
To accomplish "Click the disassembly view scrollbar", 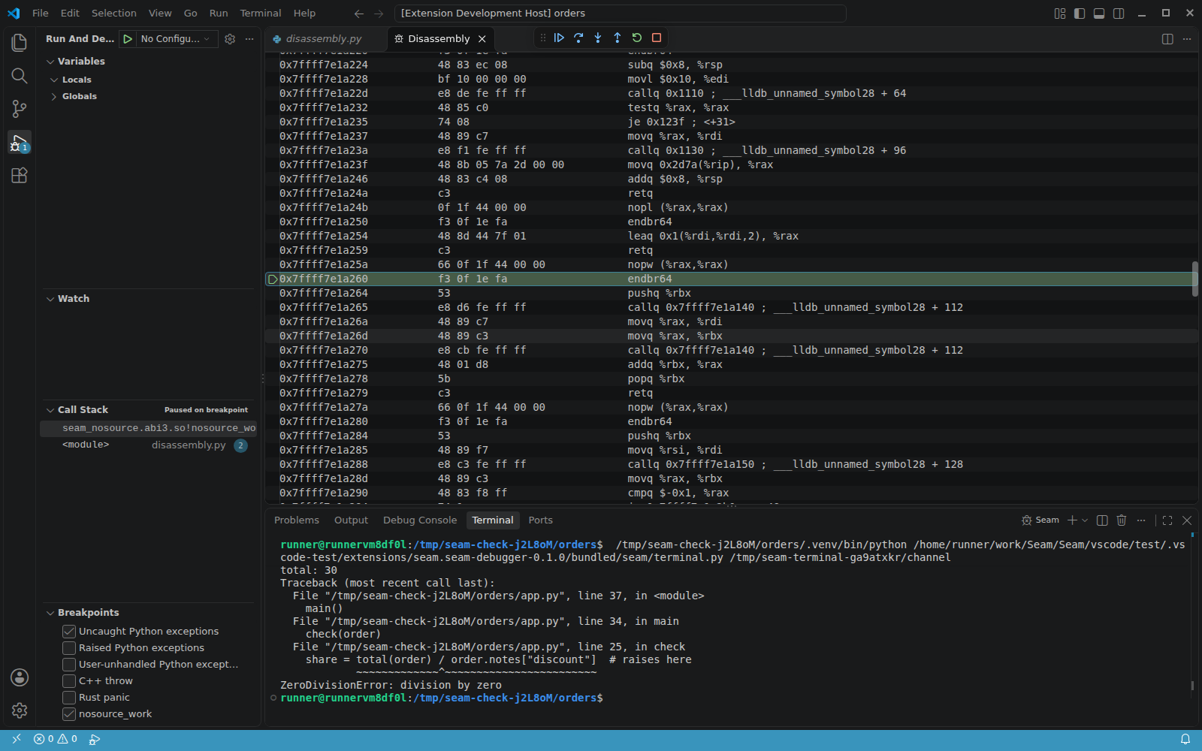I will pyautogui.click(x=1194, y=279).
